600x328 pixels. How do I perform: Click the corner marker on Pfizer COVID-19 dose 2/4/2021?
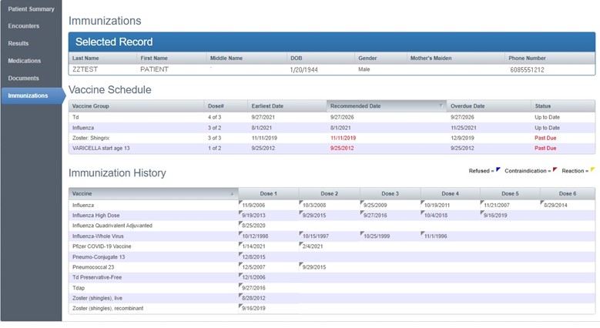[301, 243]
